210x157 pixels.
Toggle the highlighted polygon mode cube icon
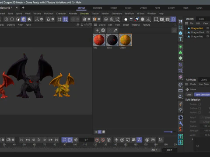pos(24,19)
